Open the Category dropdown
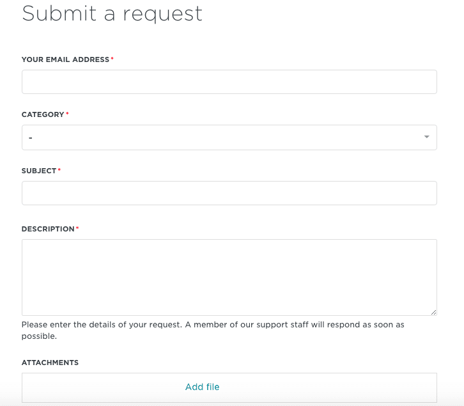464x406 pixels. (229, 137)
